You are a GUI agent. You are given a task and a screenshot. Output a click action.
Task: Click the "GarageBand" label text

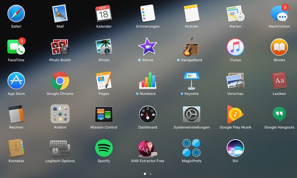point(192,60)
